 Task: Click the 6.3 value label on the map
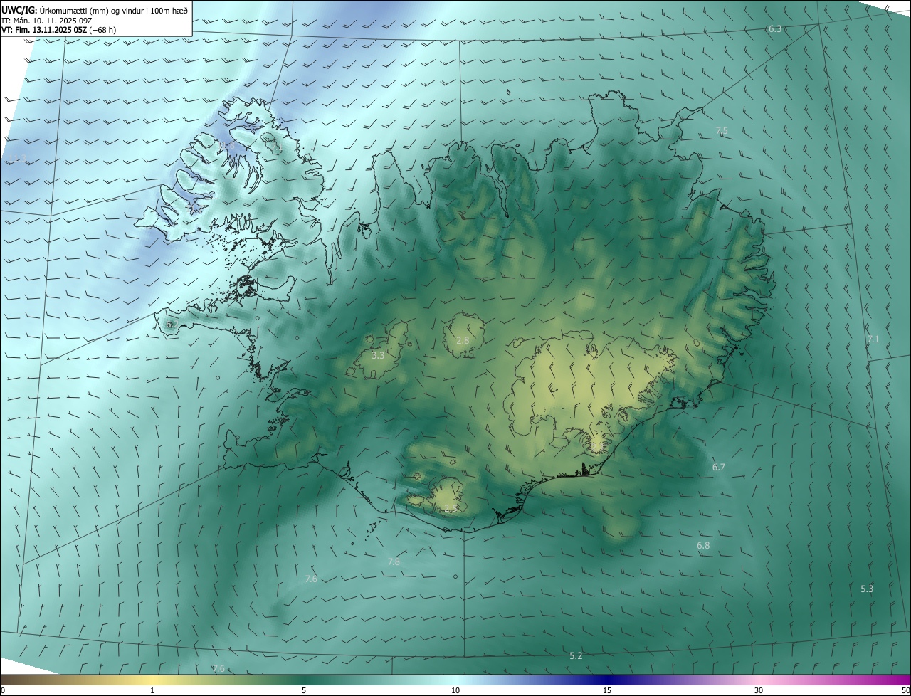pos(775,29)
